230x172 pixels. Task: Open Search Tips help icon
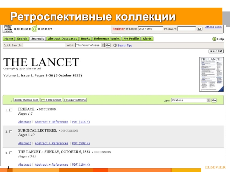pyautogui.click(x=115, y=45)
